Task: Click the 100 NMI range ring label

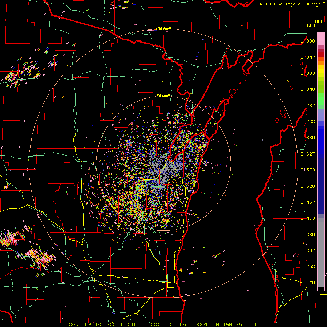Action: click(x=163, y=29)
